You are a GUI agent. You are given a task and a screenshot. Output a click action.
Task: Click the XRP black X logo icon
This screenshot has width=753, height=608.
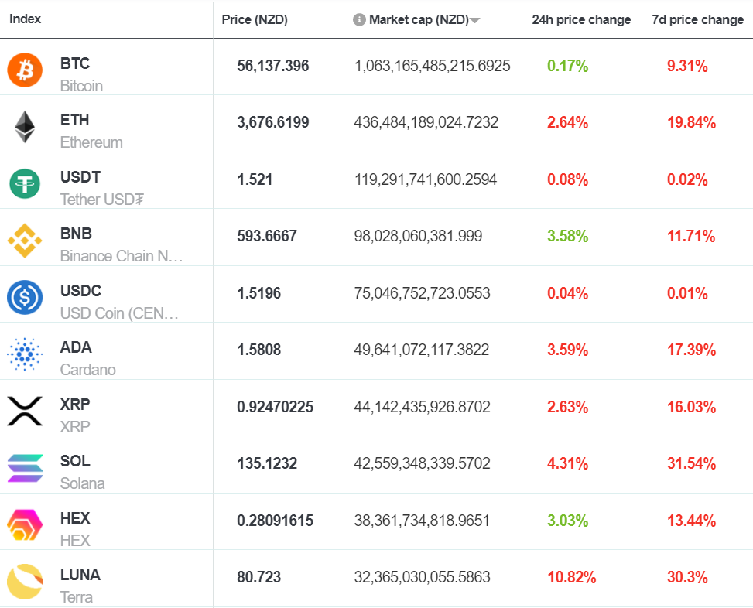click(x=25, y=412)
